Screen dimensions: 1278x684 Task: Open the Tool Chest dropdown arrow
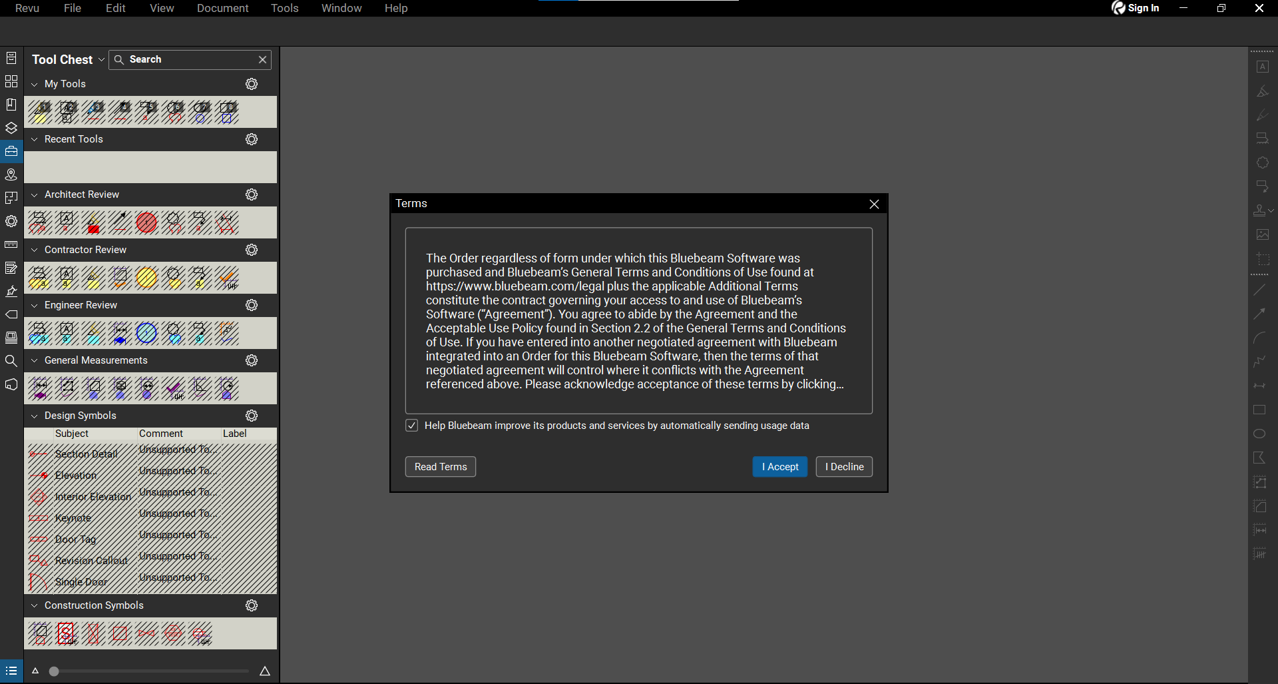(x=101, y=59)
